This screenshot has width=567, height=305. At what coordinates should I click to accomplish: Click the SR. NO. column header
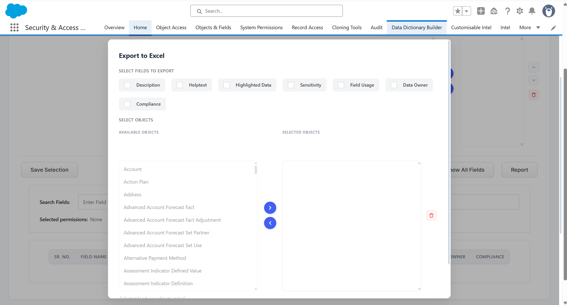[x=62, y=257]
